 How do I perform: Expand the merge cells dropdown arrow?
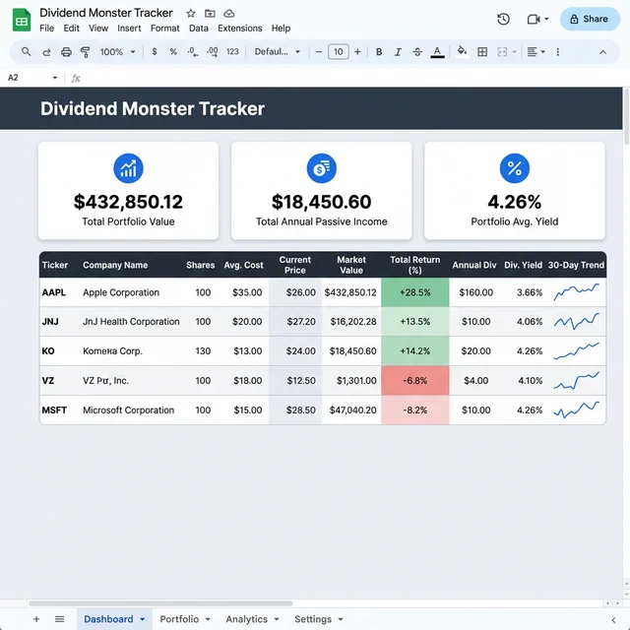point(514,52)
